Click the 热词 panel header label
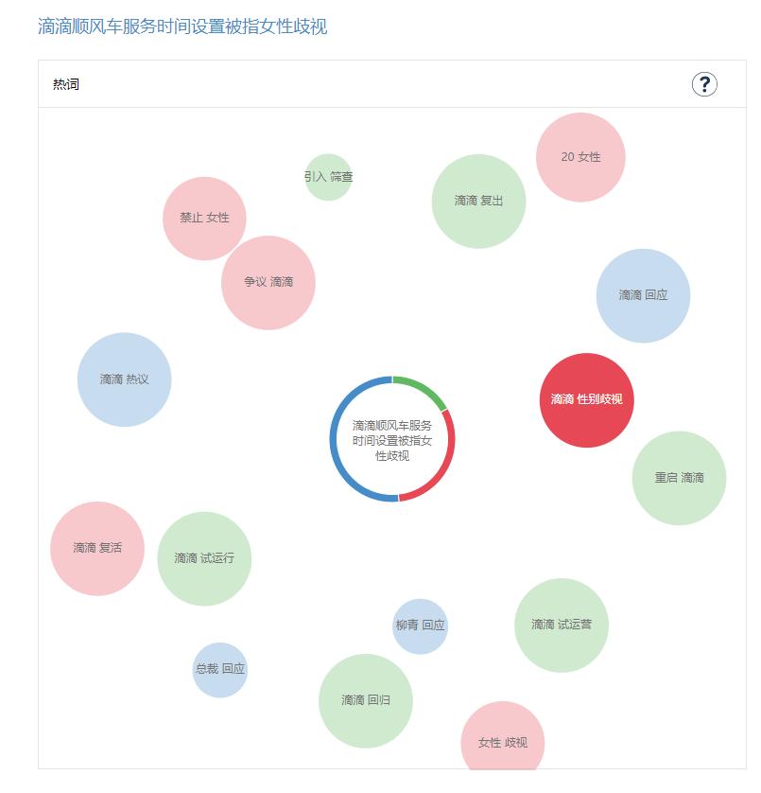Viewport: 761px width, 793px height. pyautogui.click(x=66, y=84)
